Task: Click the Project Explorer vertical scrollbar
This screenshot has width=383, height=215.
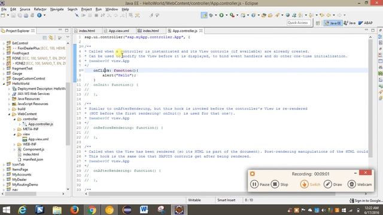Action: (68, 115)
